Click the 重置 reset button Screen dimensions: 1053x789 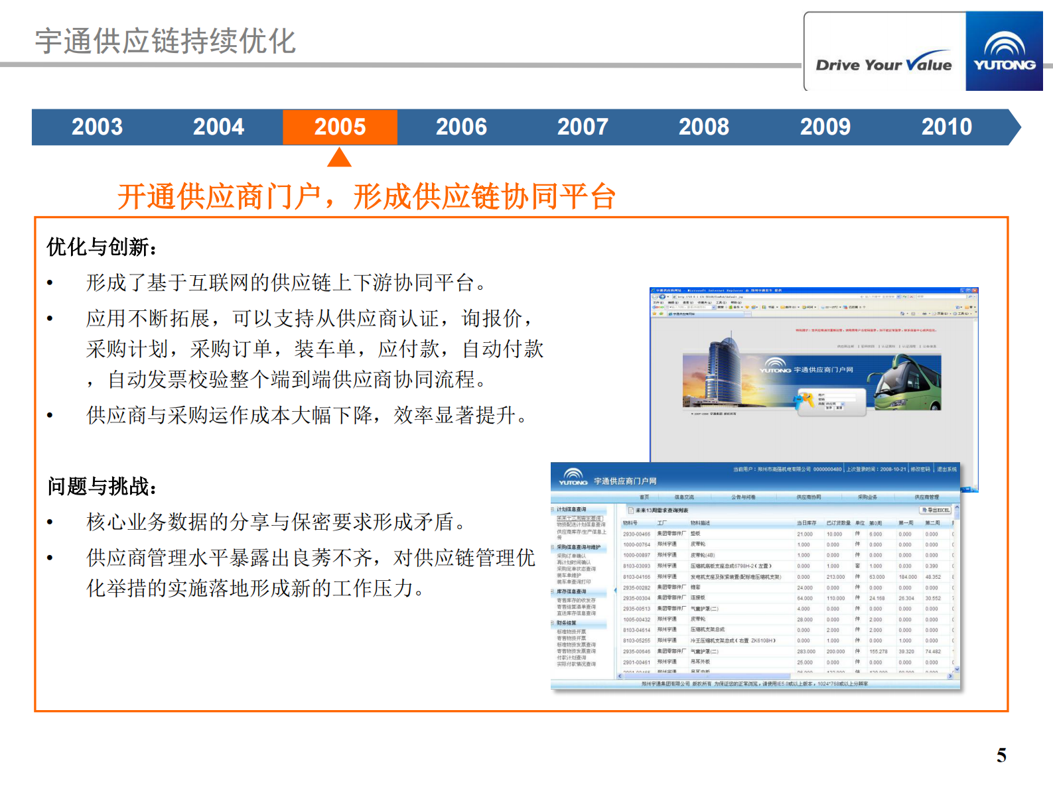pos(839,408)
